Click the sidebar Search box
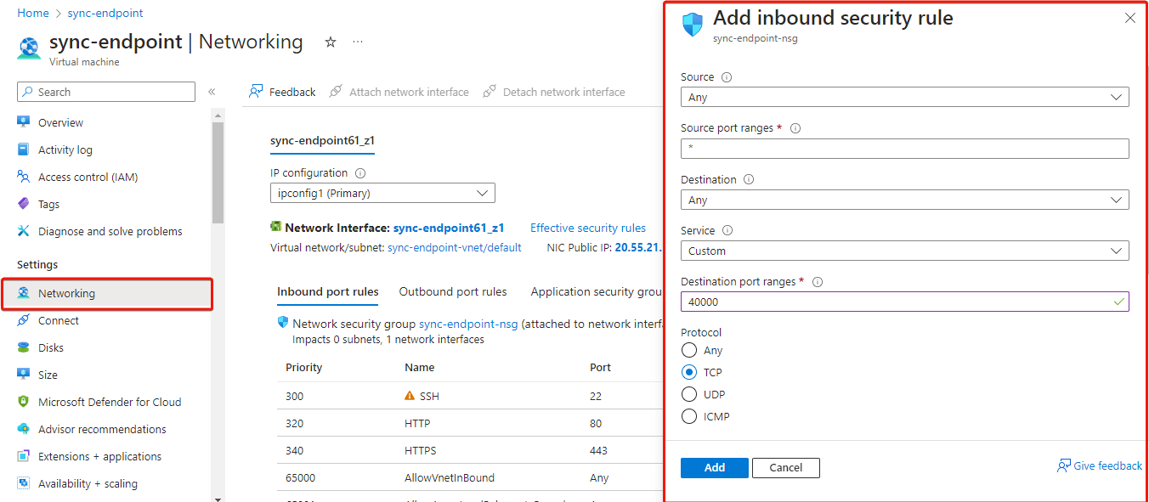 point(106,92)
